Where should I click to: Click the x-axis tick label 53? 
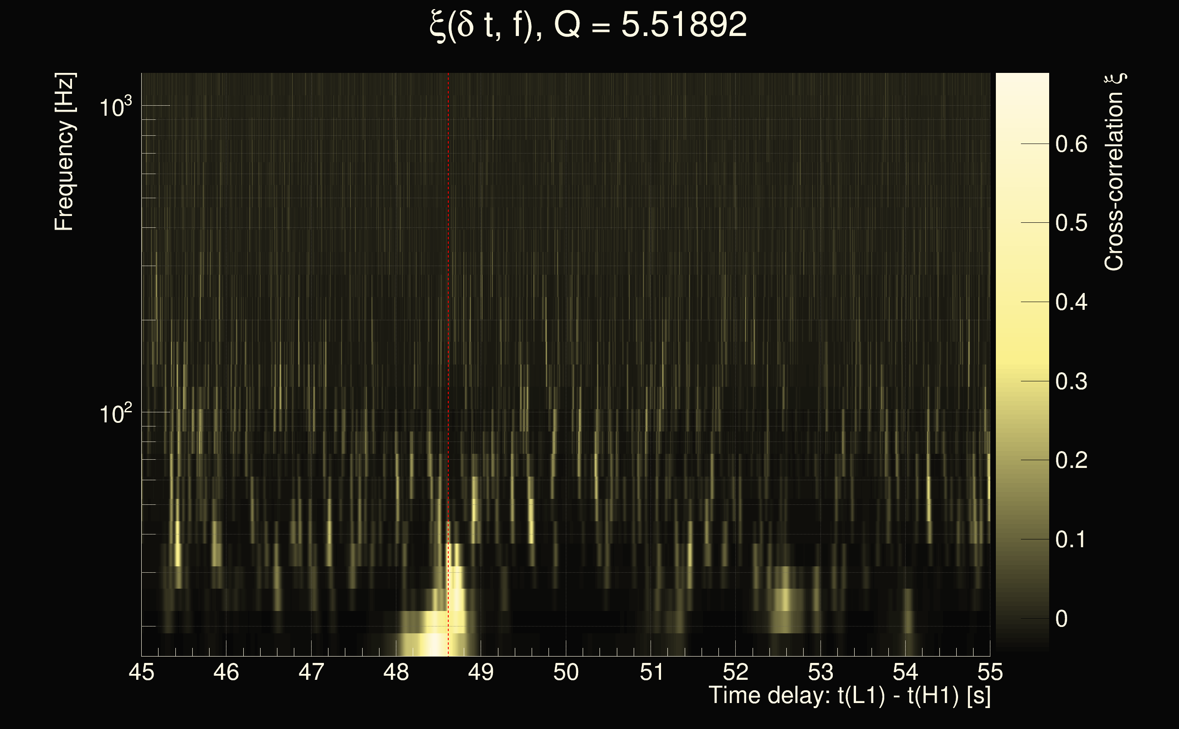820,672
